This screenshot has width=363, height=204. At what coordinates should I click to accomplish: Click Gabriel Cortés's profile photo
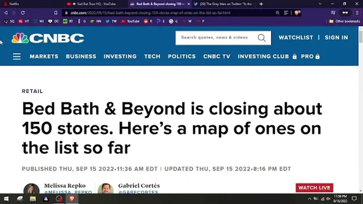pos(105,188)
